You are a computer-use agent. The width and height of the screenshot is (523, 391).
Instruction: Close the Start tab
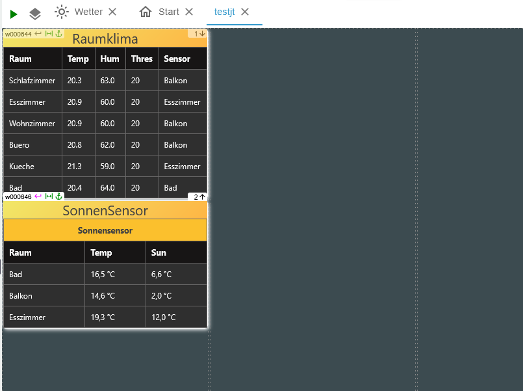coord(189,12)
